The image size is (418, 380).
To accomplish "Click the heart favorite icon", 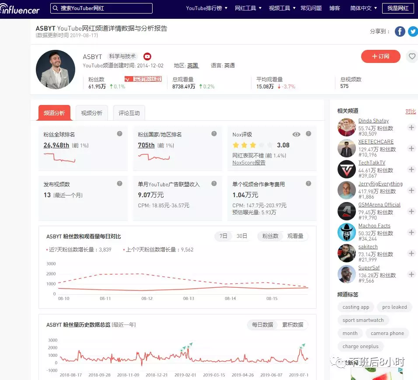I will 412,56.
